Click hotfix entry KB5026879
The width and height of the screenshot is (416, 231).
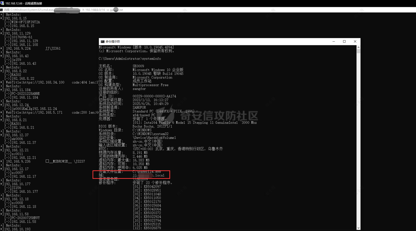pyautogui.click(x=152, y=228)
